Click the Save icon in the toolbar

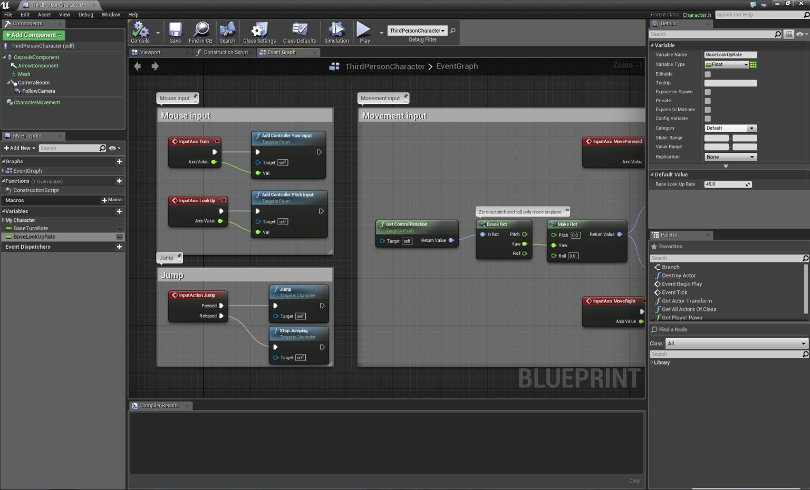click(175, 32)
